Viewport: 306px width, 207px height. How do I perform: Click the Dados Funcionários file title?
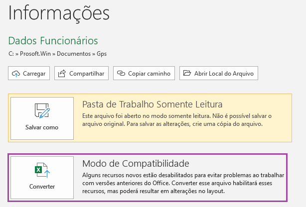pyautogui.click(x=53, y=41)
